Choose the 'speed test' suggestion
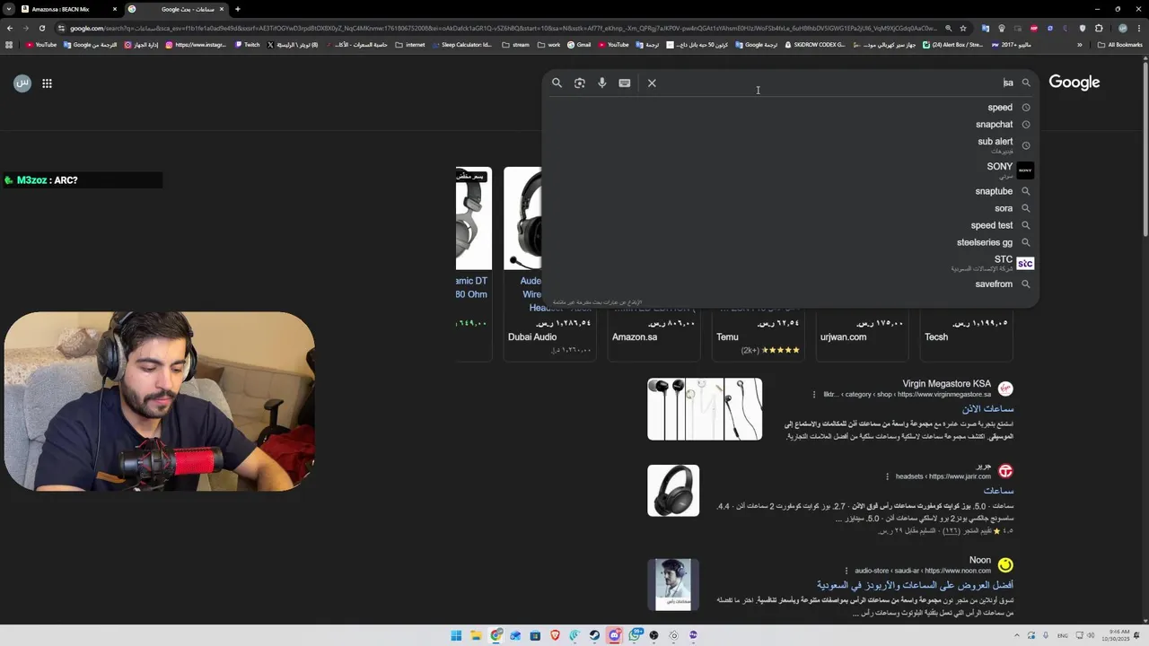Viewport: 1149px width, 646px height. [791, 225]
